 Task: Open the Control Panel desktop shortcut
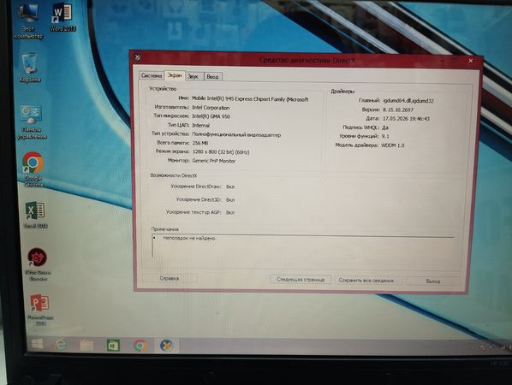[x=32, y=122]
